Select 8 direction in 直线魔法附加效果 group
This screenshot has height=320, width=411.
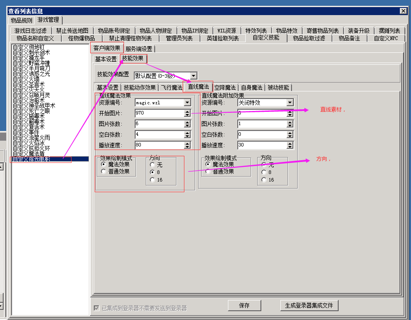tap(264, 172)
